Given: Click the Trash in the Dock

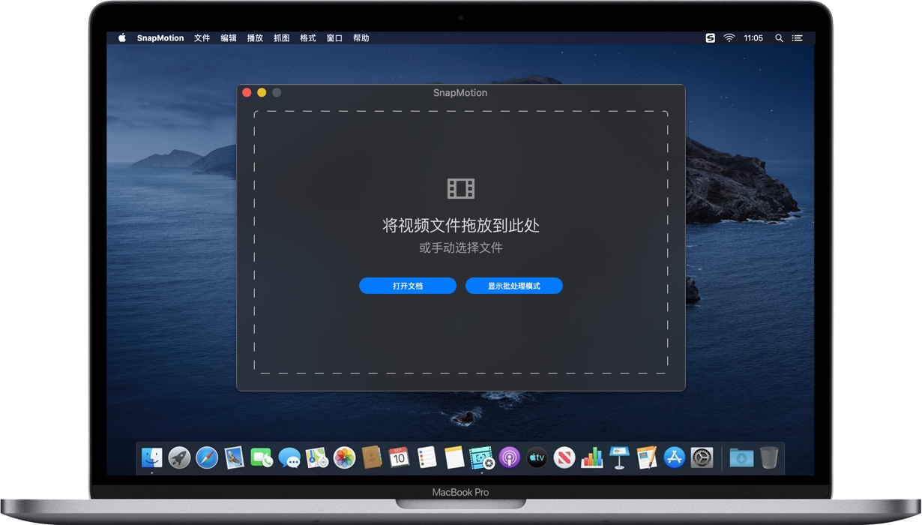Looking at the screenshot, I should (x=769, y=457).
